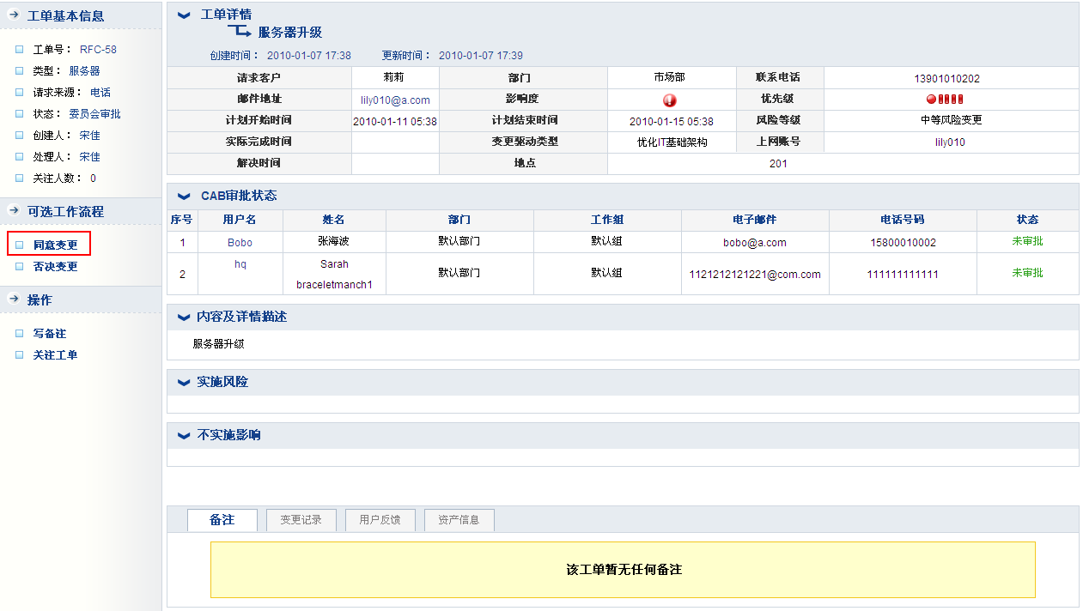Click arrow icon beside 操作 header
The width and height of the screenshot is (1083, 611).
[x=13, y=299]
